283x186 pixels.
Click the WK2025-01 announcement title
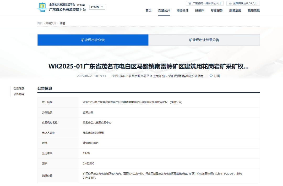149,66
